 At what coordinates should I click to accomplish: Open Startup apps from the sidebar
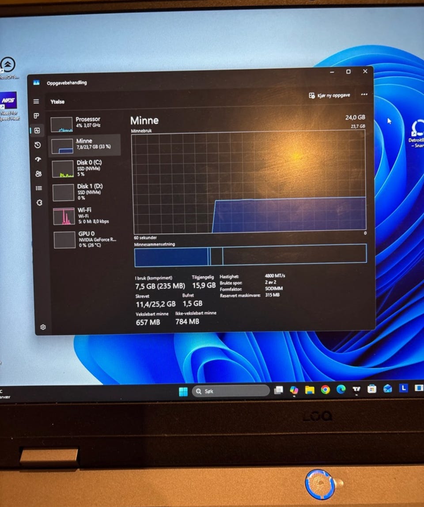coord(38,159)
